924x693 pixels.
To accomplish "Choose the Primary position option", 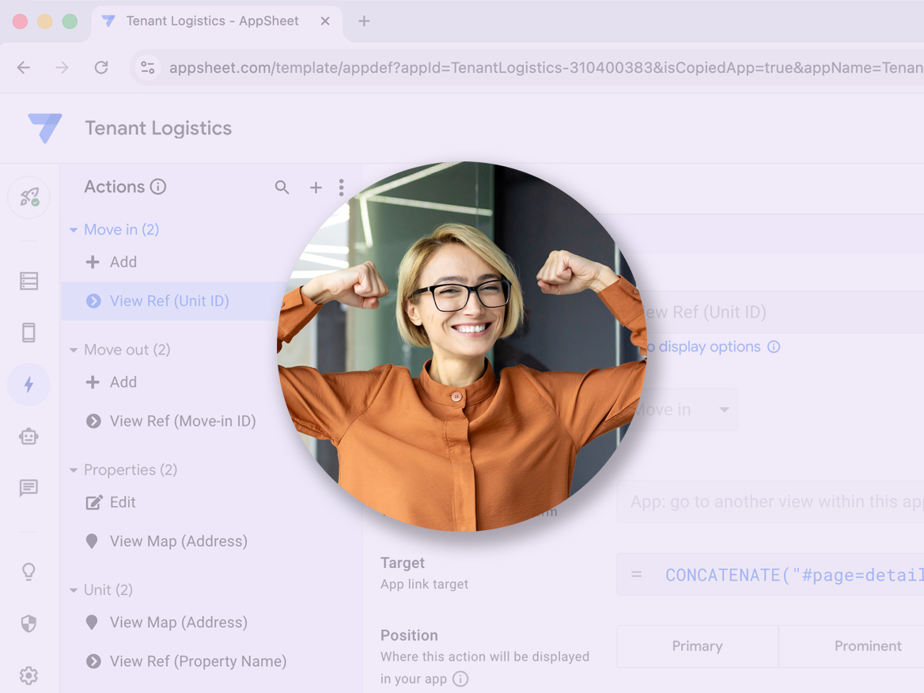I will pos(697,646).
